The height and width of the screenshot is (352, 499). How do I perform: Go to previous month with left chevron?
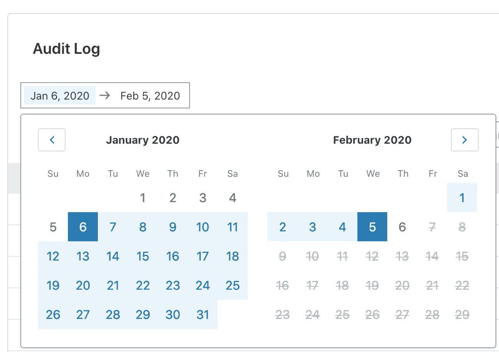click(x=52, y=140)
